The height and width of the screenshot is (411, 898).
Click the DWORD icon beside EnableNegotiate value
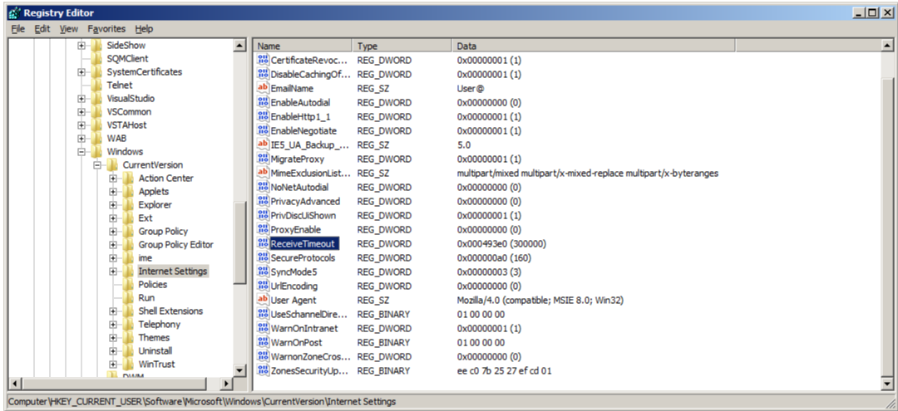(263, 131)
